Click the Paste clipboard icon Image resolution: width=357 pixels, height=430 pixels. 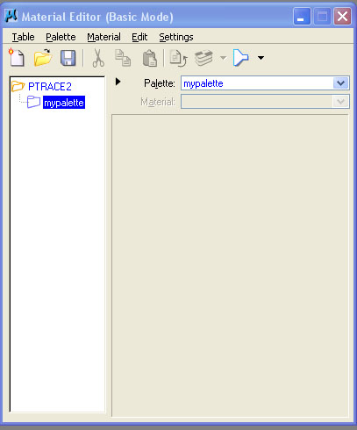pyautogui.click(x=150, y=58)
